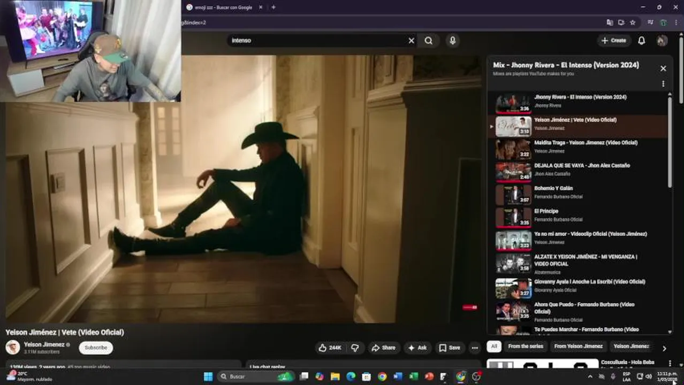Click the taskbar Buscar search box
The image size is (684, 385).
point(256,376)
